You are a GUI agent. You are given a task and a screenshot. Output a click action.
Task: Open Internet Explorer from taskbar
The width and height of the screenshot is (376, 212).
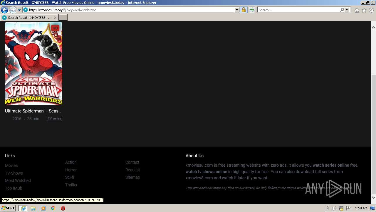coord(23,208)
